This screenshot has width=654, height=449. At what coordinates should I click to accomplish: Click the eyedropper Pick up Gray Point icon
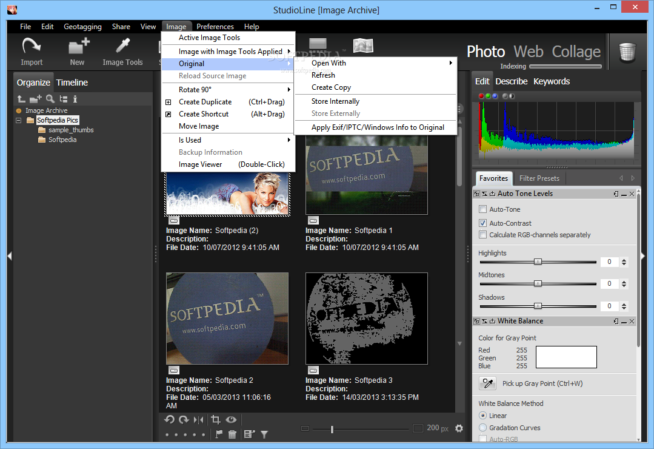click(487, 383)
